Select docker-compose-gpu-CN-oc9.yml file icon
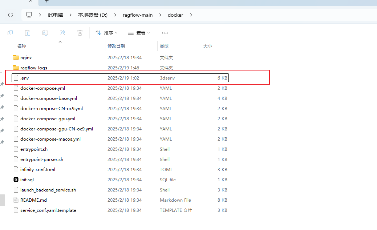377x230 pixels. [16, 129]
